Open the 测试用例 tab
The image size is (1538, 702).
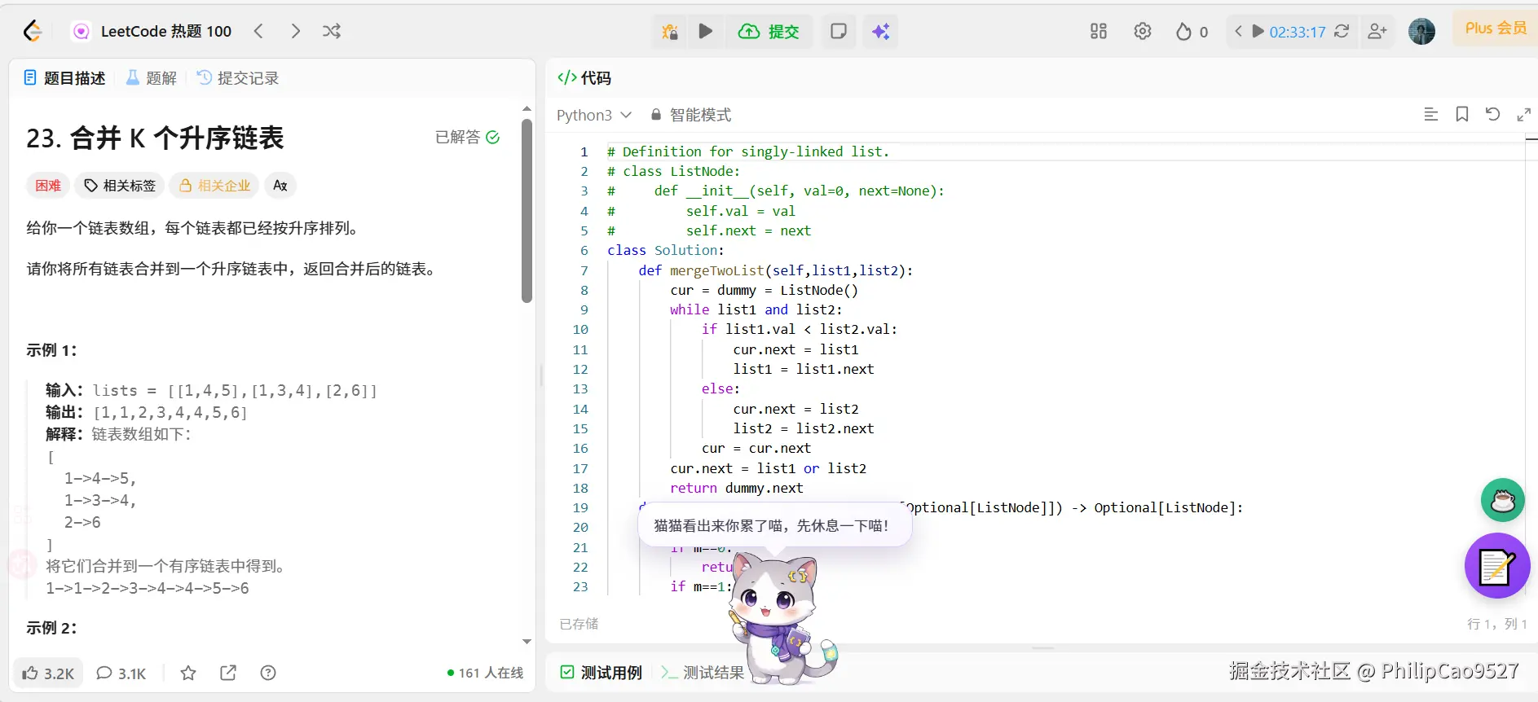click(602, 673)
